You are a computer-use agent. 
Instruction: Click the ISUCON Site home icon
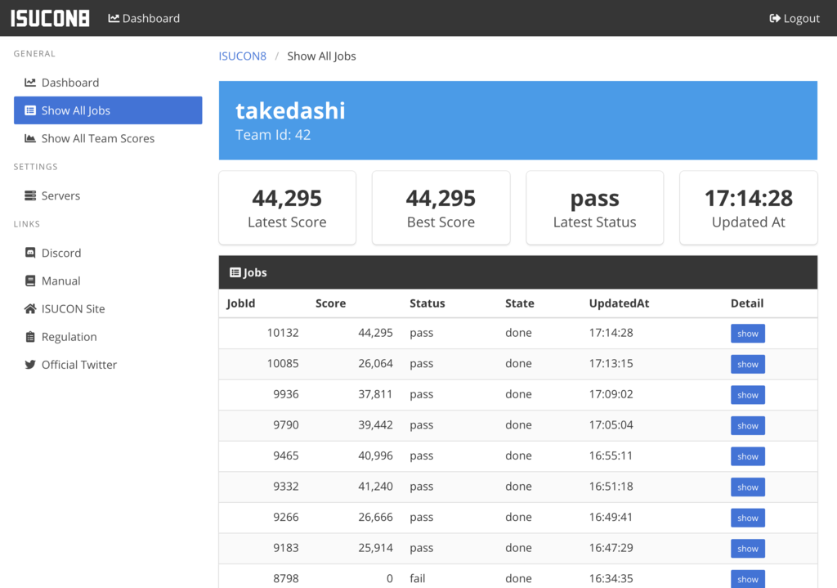[30, 308]
